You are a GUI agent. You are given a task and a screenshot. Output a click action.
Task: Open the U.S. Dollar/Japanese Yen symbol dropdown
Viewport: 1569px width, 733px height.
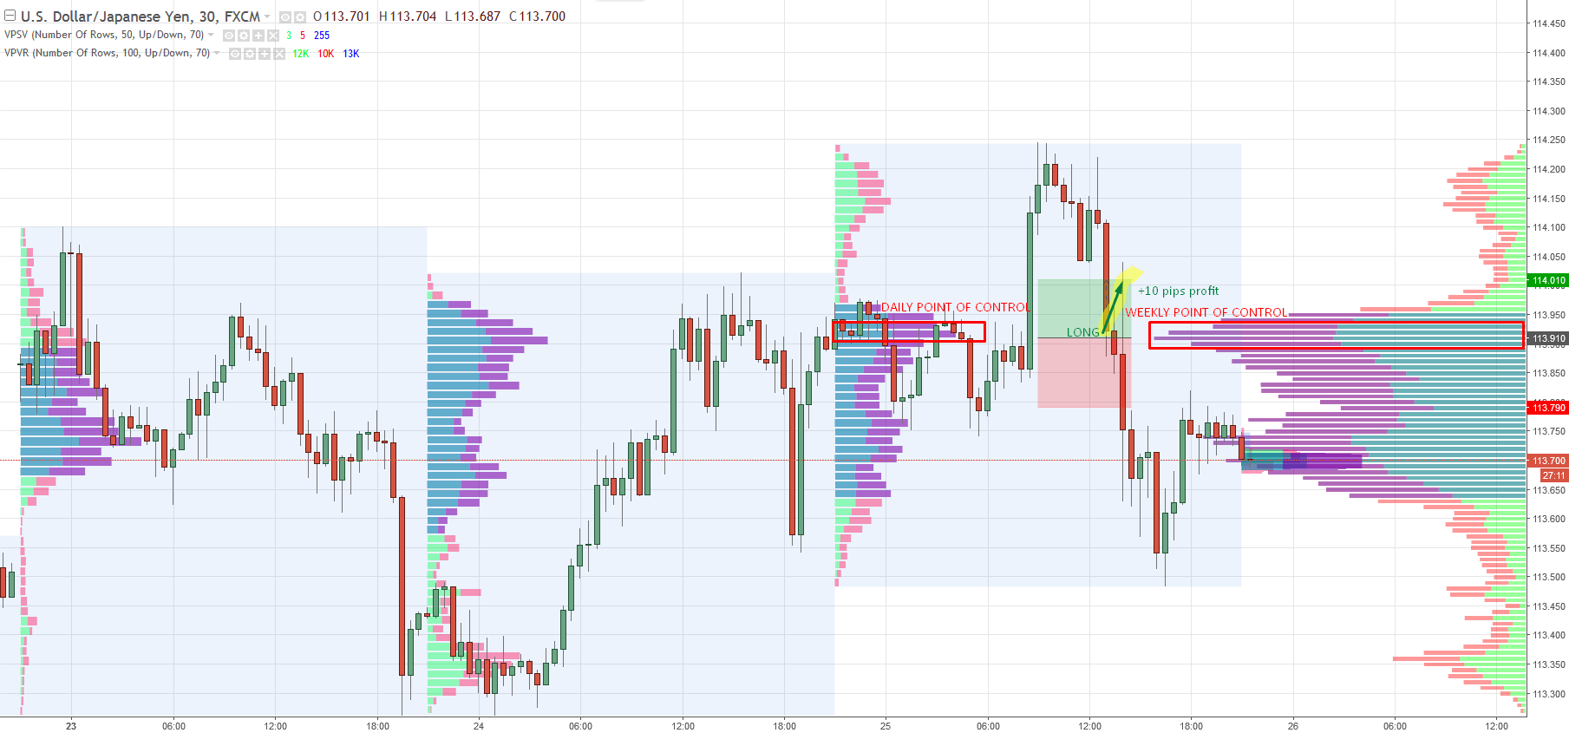point(267,16)
